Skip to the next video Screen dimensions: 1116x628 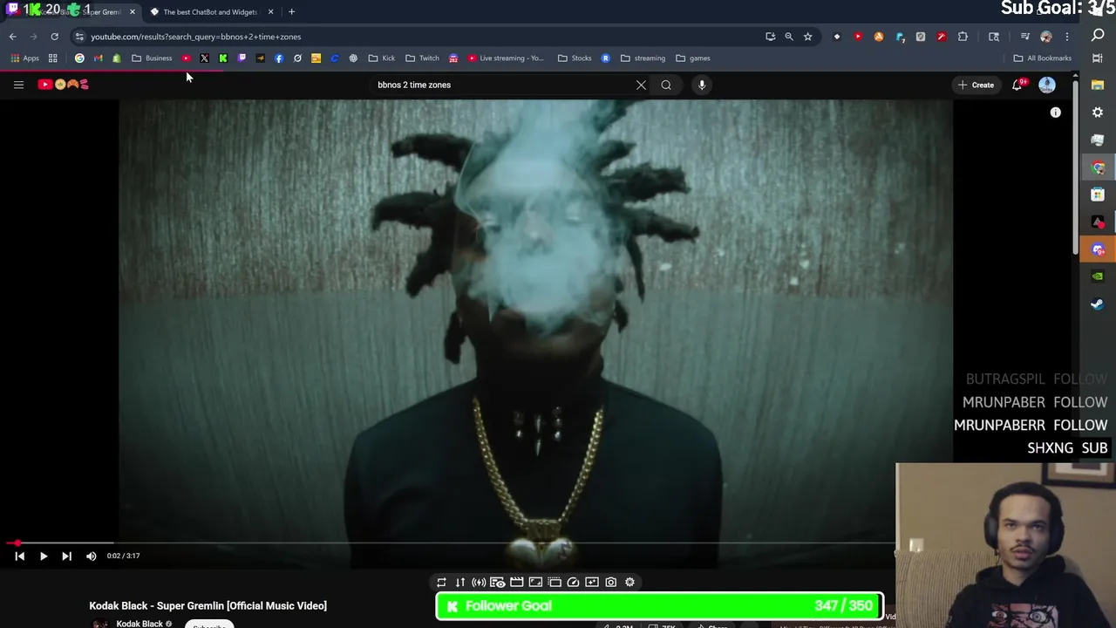coord(66,556)
